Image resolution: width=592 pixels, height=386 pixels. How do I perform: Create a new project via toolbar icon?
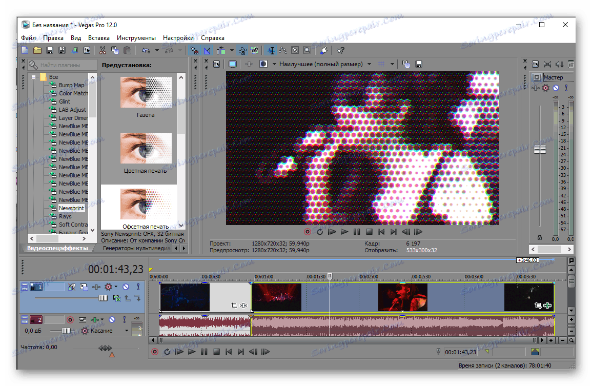[x=24, y=50]
